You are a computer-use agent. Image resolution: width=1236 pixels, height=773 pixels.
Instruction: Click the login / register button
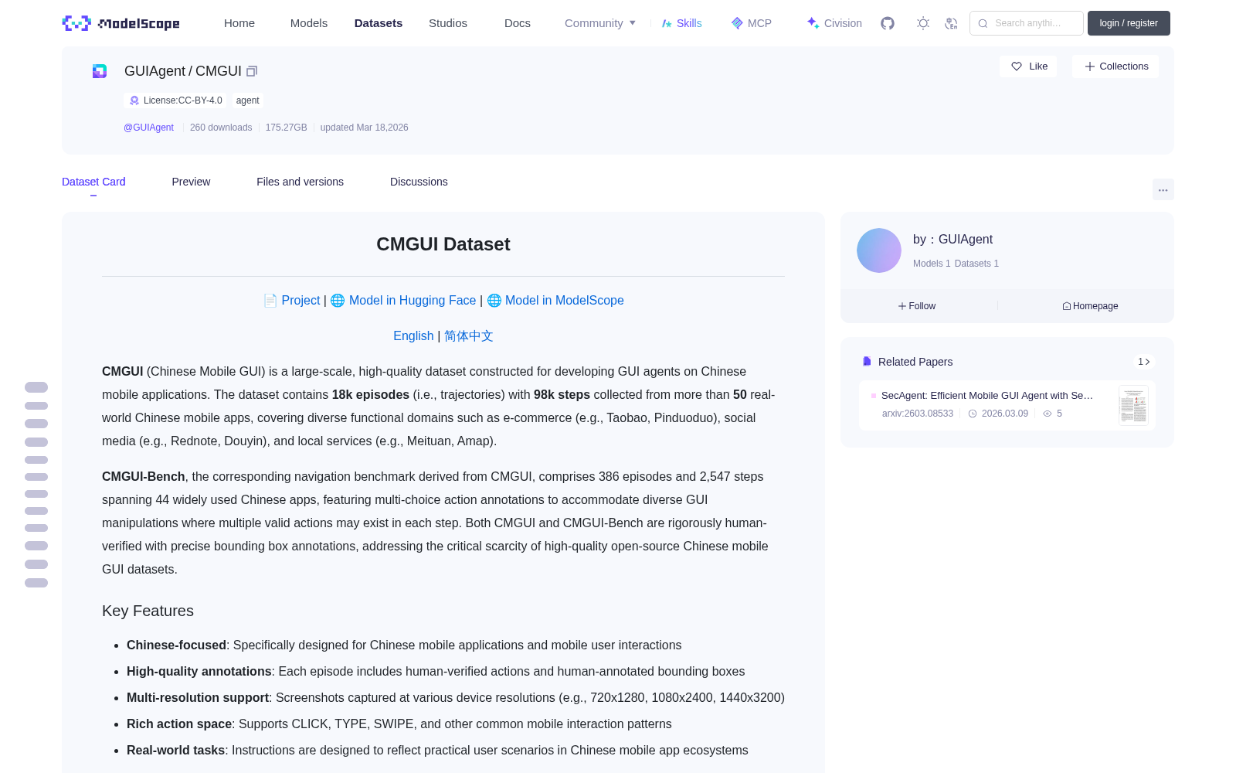point(1129,23)
